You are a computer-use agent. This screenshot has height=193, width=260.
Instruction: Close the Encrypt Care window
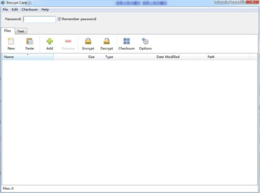click(x=252, y=2)
